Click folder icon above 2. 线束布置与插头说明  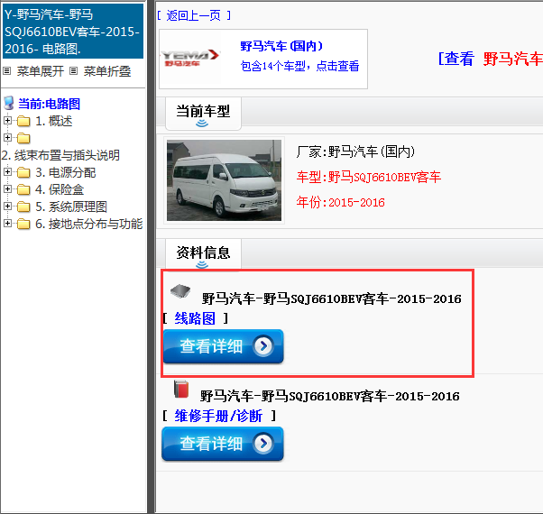pos(23,139)
